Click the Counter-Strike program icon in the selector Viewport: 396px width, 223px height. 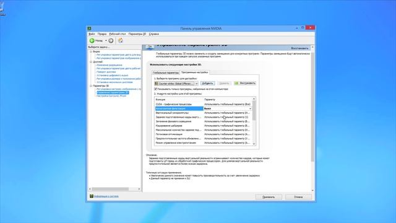[157, 83]
